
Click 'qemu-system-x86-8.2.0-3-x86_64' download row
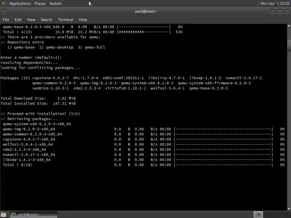(x=37, y=124)
